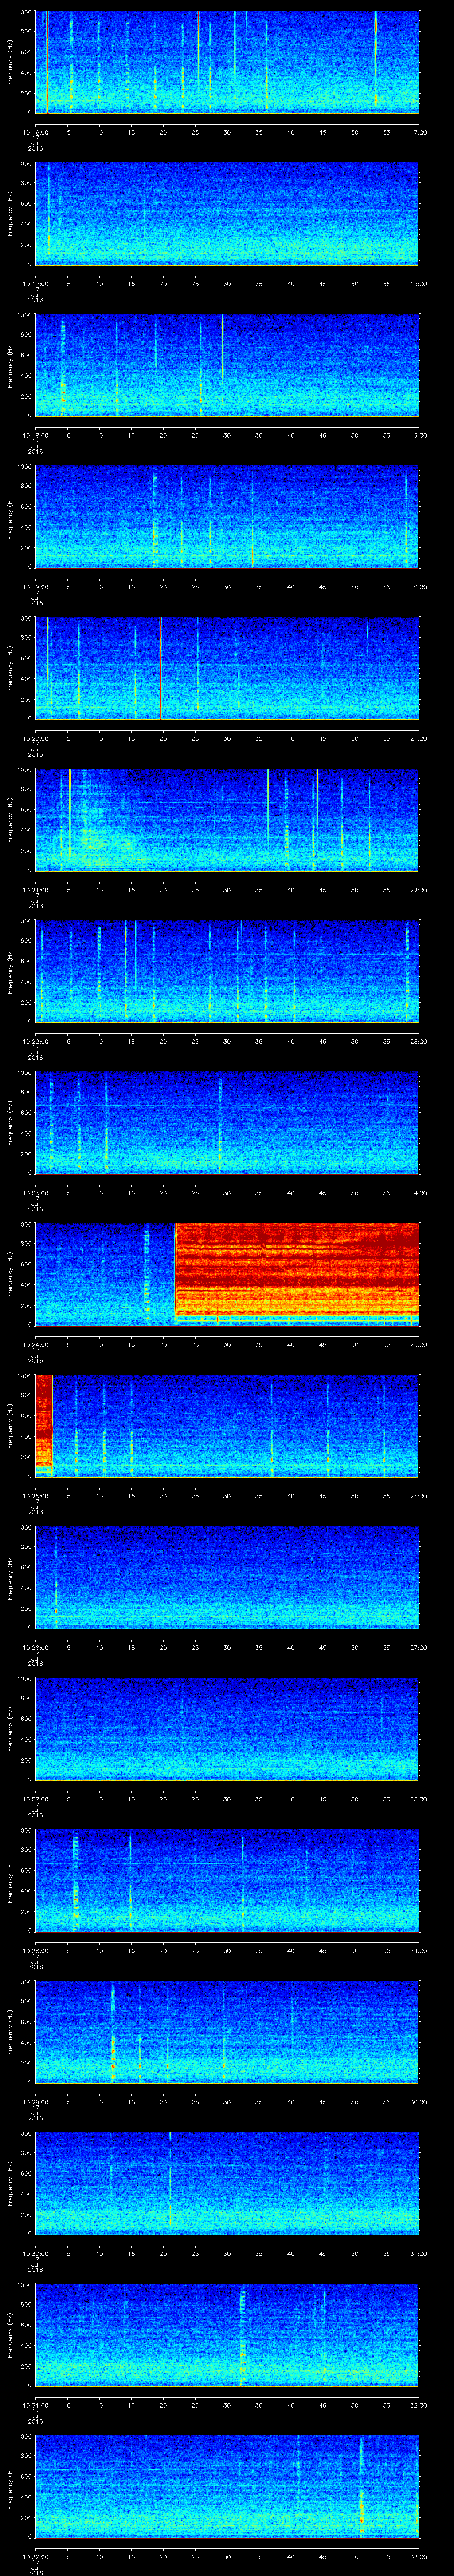Select the spectrogram panel starting at 10:20:00
The width and height of the screenshot is (454, 2576).
227,668
